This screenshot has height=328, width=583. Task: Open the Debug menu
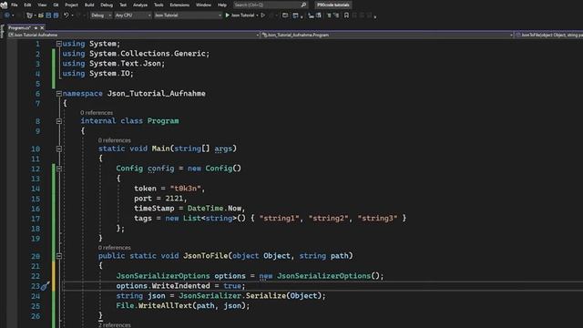107,5
